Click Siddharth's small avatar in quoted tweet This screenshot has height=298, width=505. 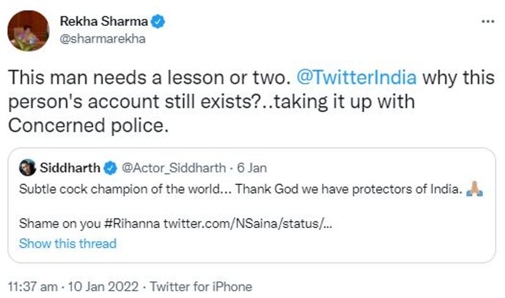[x=27, y=168]
